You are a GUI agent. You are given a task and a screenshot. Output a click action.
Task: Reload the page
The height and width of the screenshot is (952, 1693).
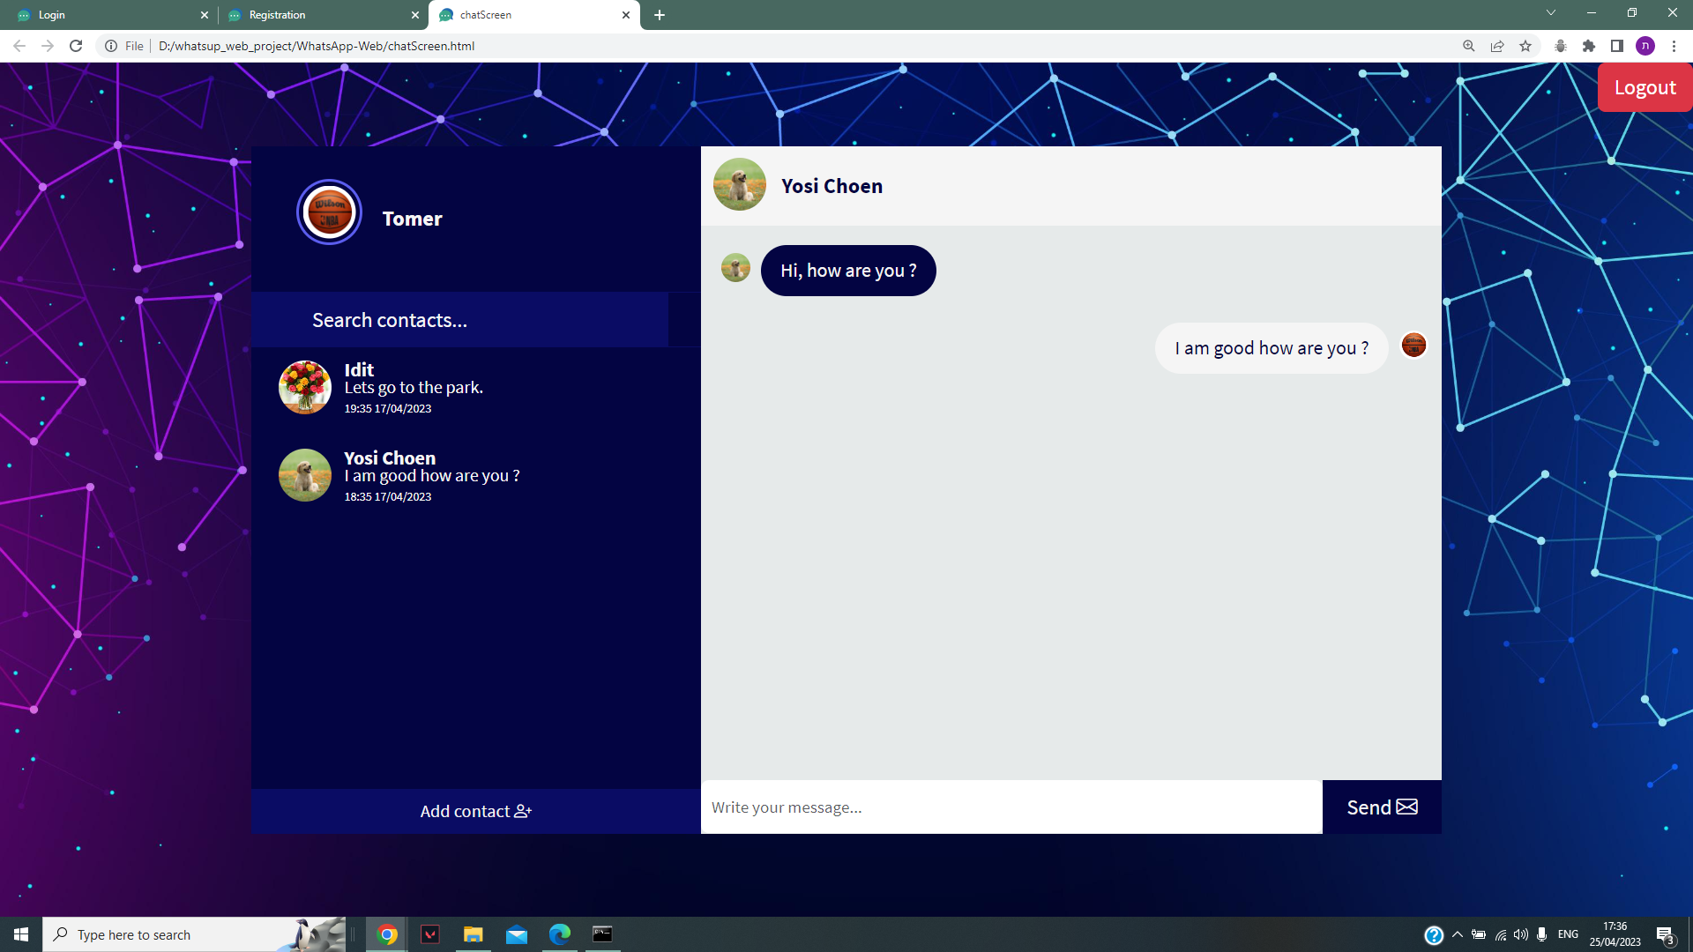[x=76, y=46]
